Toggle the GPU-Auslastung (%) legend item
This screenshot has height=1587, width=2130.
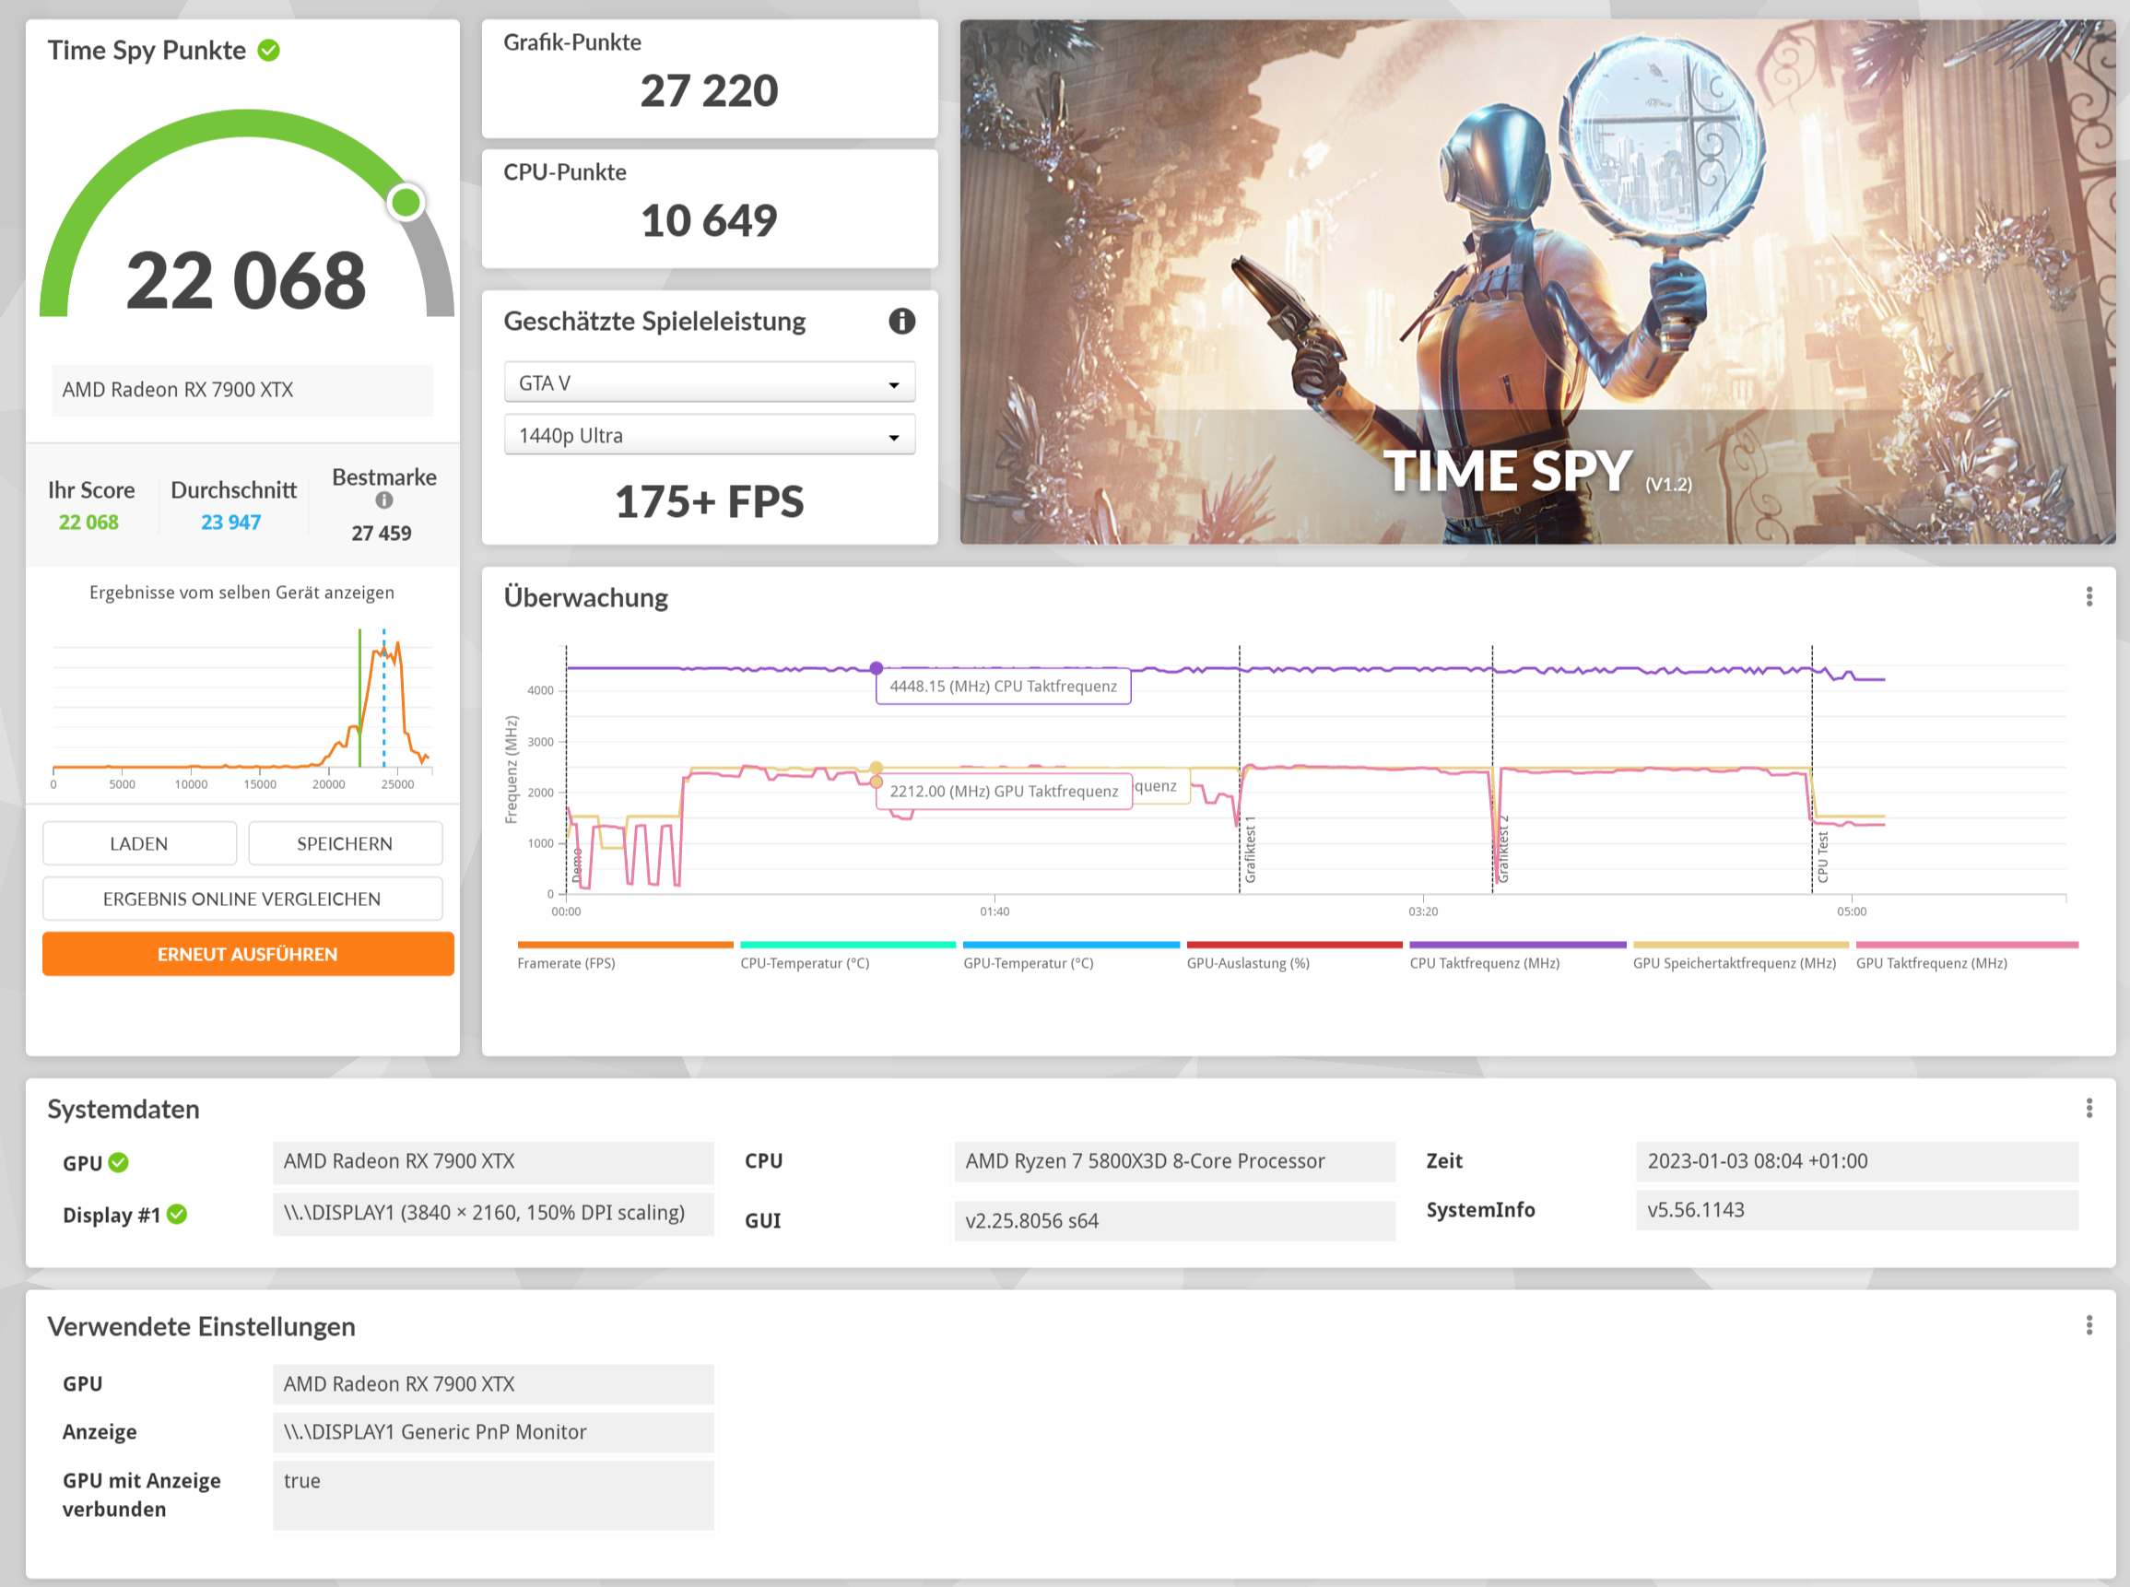coord(1248,962)
